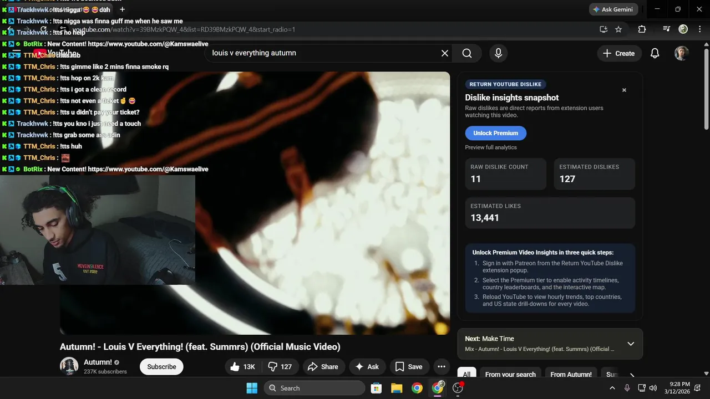710x399 pixels.
Task: Open the Windows Start menu
Action: tap(252, 388)
